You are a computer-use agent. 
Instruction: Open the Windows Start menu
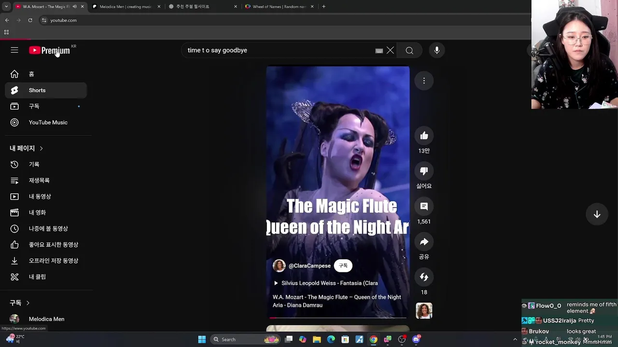[202, 339]
